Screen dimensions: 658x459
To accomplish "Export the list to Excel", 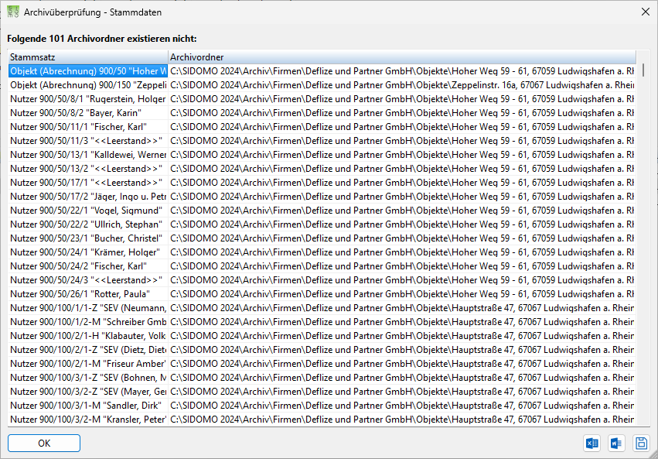I will (592, 443).
